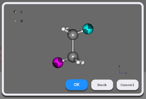Select the cyan atom in the molecule

[88, 29]
